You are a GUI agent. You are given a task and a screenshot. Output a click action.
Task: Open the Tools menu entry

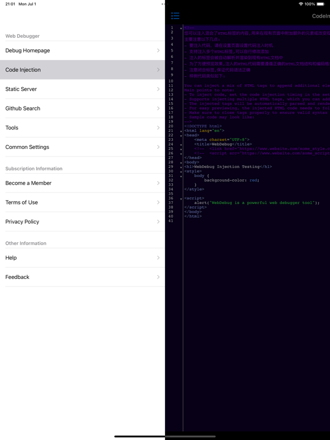click(x=82, y=128)
